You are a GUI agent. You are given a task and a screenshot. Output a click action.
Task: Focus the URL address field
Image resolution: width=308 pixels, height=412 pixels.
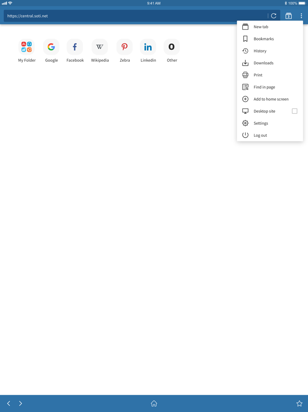(136, 16)
